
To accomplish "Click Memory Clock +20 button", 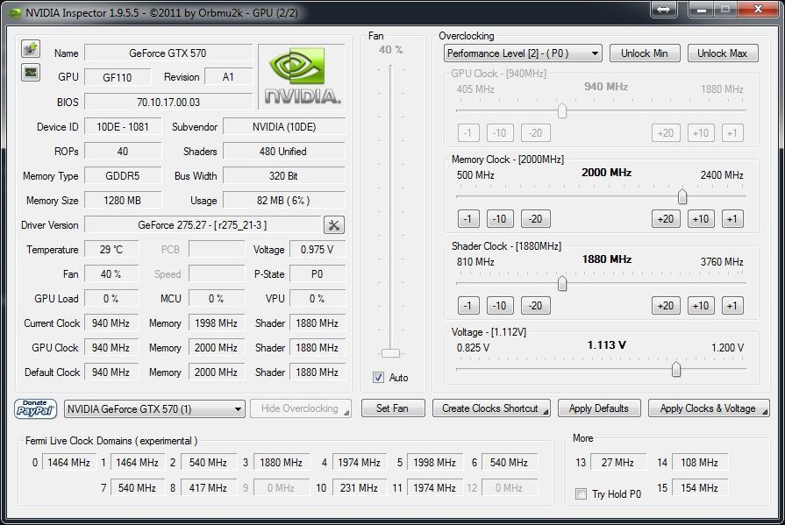I will tap(666, 219).
